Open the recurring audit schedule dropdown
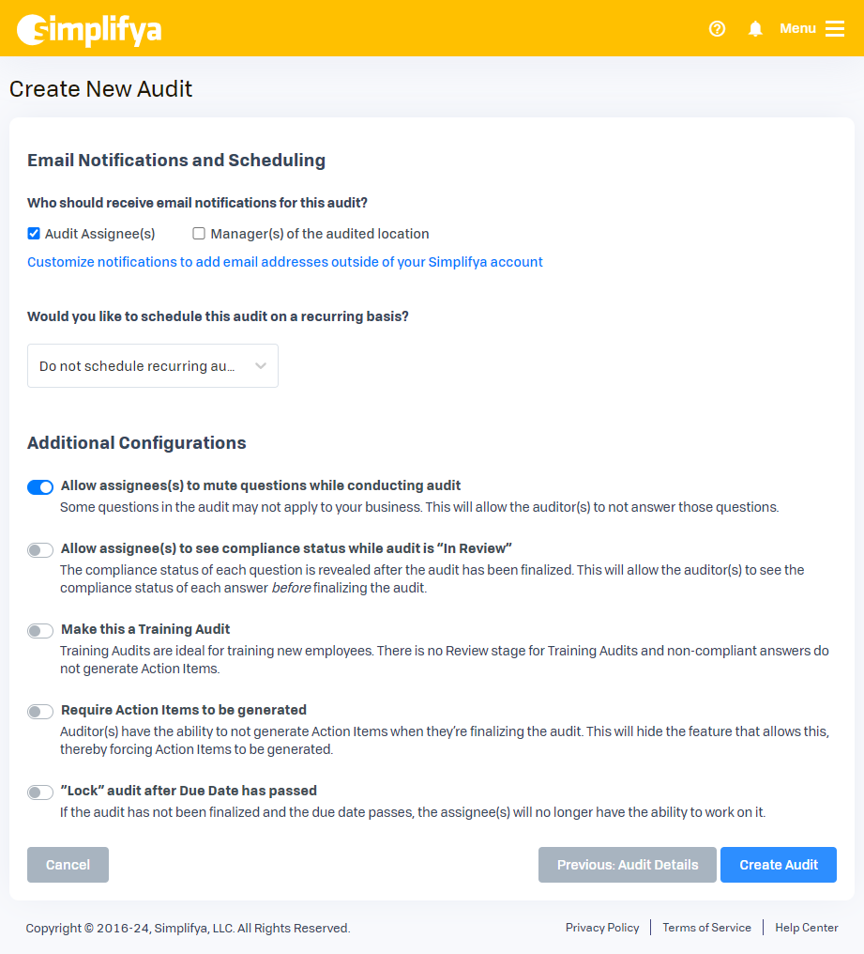The width and height of the screenshot is (864, 954). click(152, 366)
